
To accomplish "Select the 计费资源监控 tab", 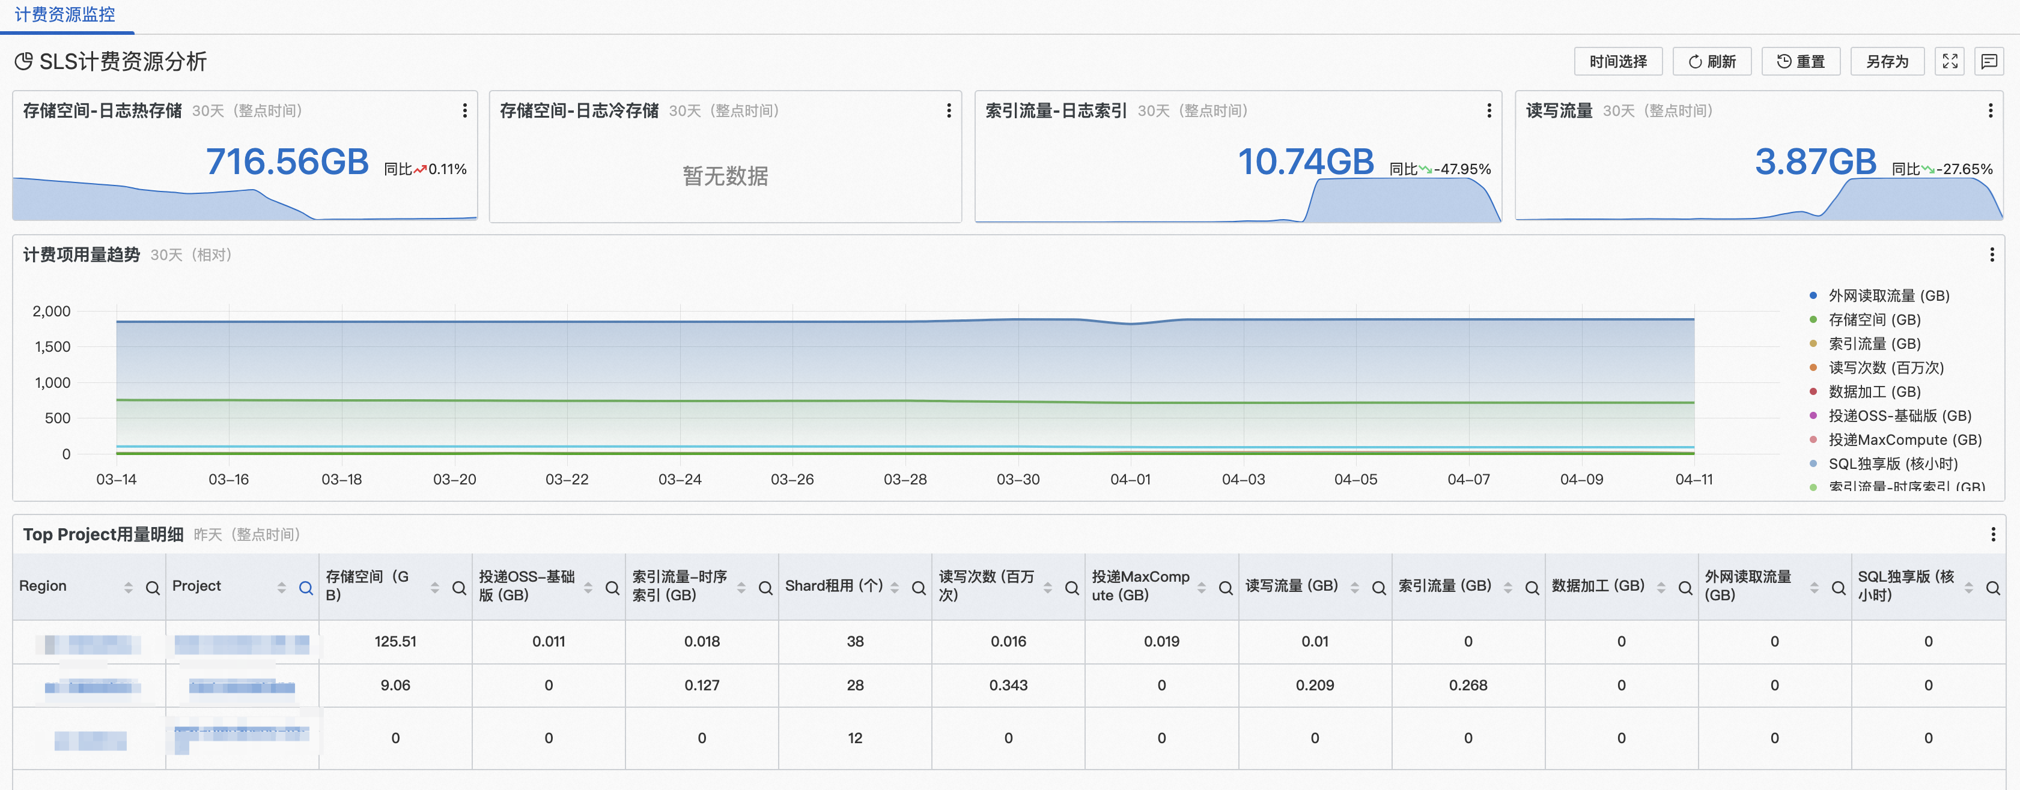I will [65, 15].
